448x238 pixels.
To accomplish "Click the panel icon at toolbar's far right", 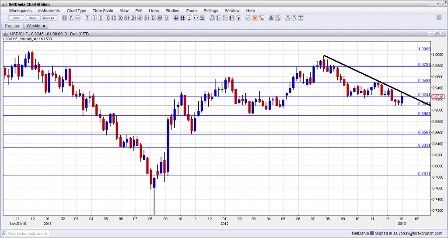I will [x=439, y=17].
